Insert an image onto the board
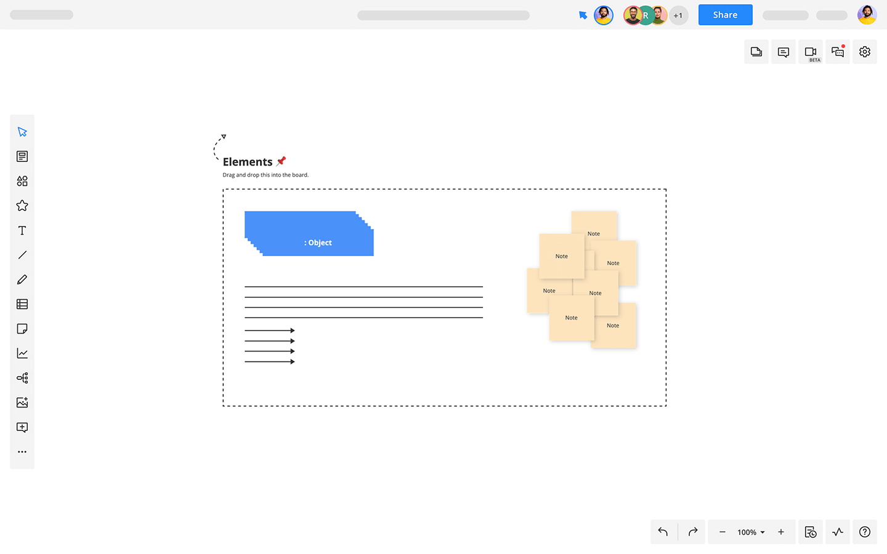Screen dimensions: 887x554 pyautogui.click(x=22, y=403)
